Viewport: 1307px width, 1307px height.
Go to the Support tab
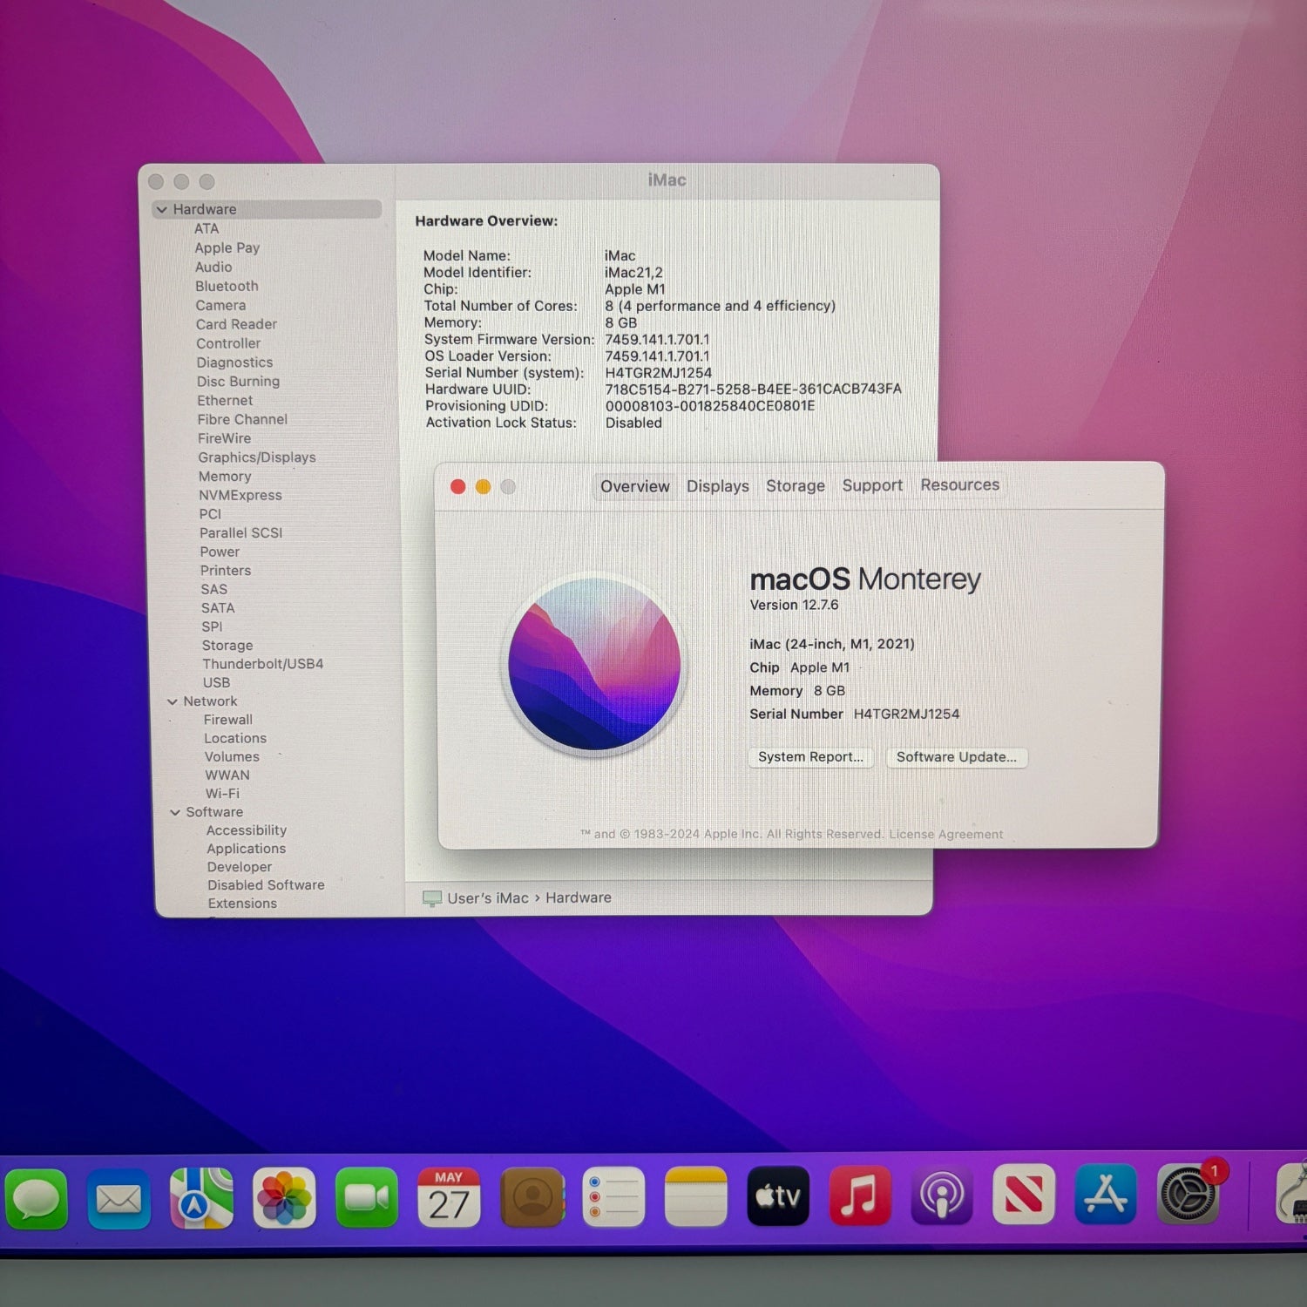pyautogui.click(x=872, y=485)
